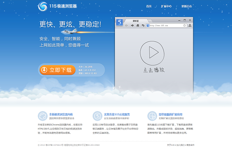
Task: Click the browser kernel feature icon
Action: (x=43, y=116)
